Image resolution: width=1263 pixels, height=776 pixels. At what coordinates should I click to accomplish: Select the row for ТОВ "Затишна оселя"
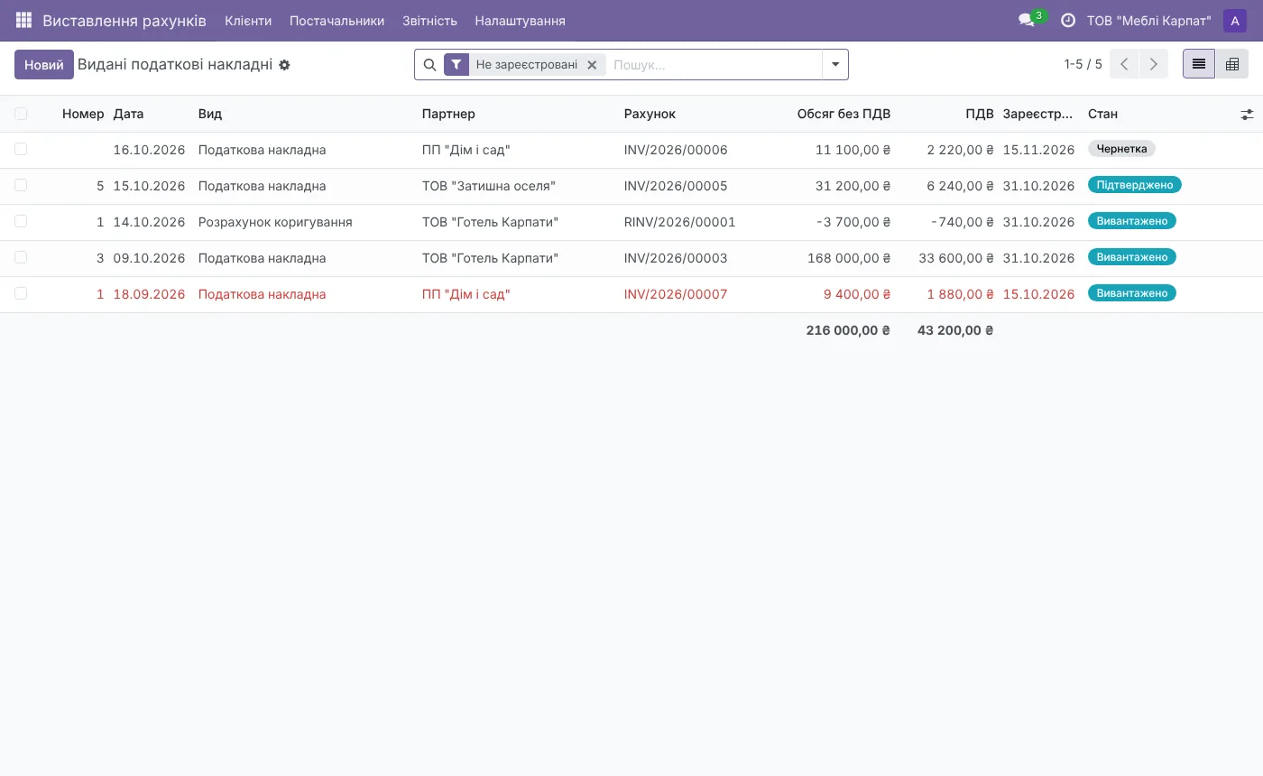21,185
